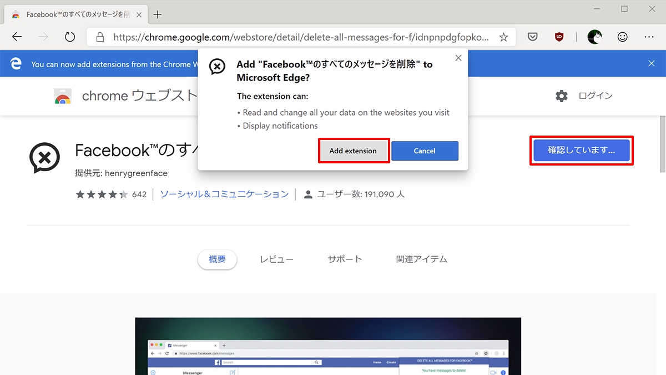Click the extension screenshot preview image
The width and height of the screenshot is (666, 375).
click(328, 346)
